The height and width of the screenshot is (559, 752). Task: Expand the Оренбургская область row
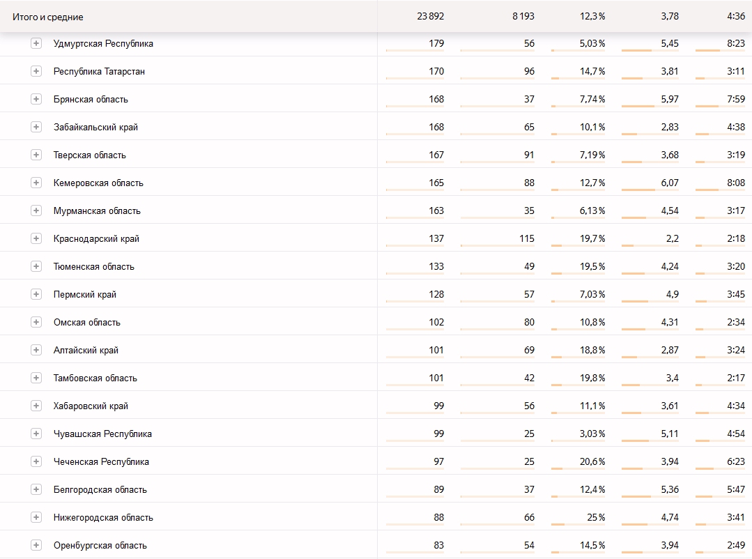coord(36,545)
